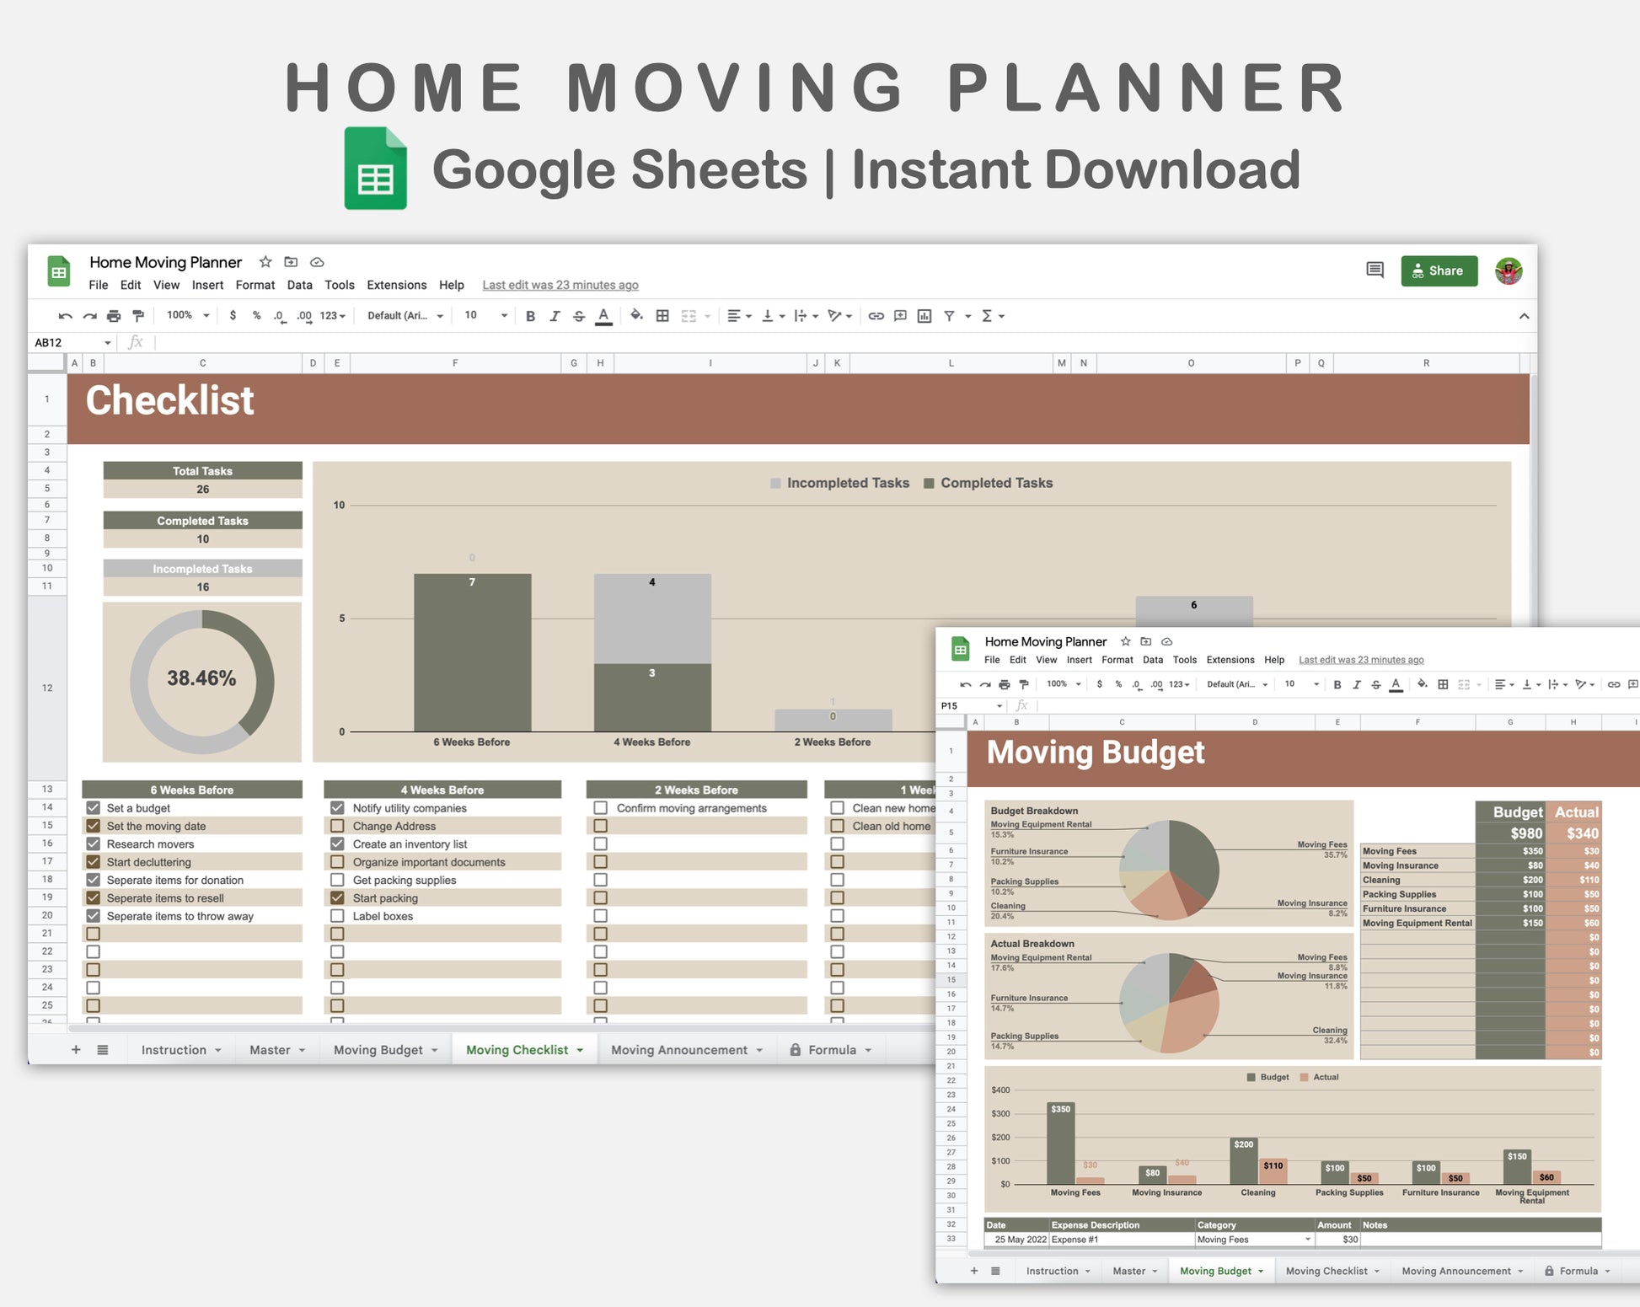Image resolution: width=1640 pixels, height=1307 pixels.
Task: Open the AB12 name box dropdown
Action: (108, 343)
